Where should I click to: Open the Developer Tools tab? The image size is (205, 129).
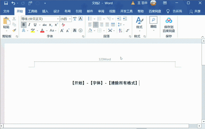[x=126, y=11]
